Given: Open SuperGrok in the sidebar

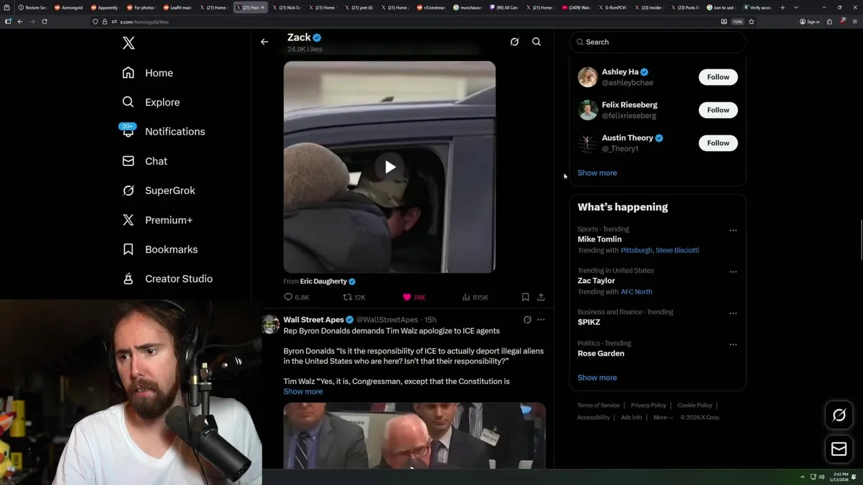Looking at the screenshot, I should [x=158, y=191].
